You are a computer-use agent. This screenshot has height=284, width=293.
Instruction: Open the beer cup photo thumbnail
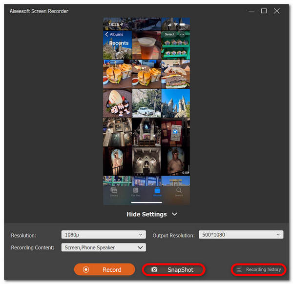(x=146, y=45)
